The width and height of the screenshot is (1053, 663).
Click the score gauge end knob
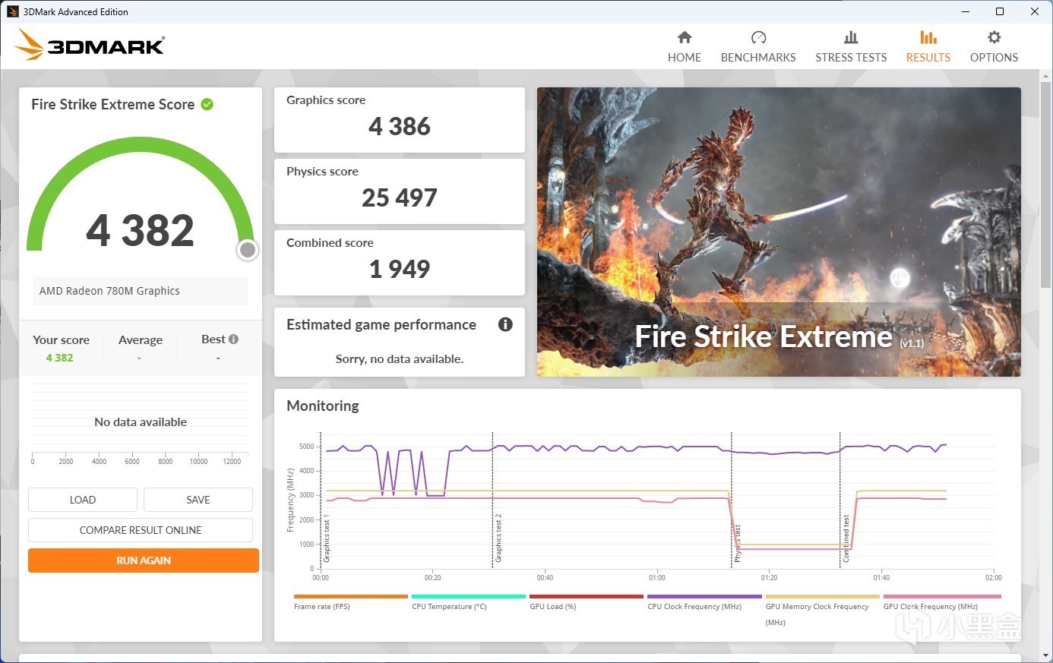[x=247, y=250]
